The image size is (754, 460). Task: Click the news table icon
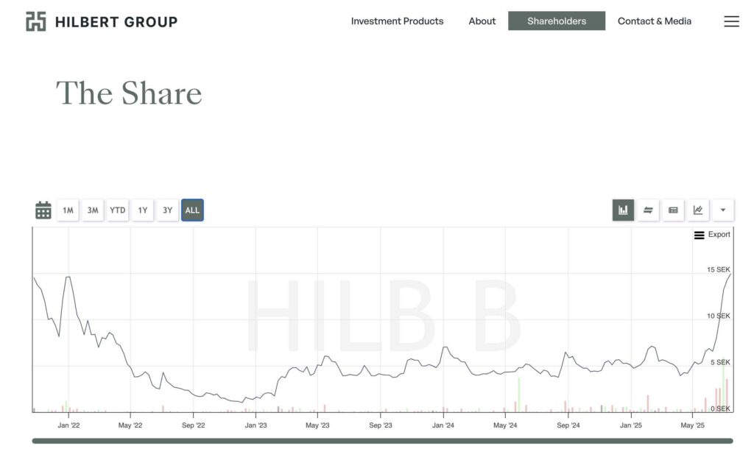tap(672, 210)
